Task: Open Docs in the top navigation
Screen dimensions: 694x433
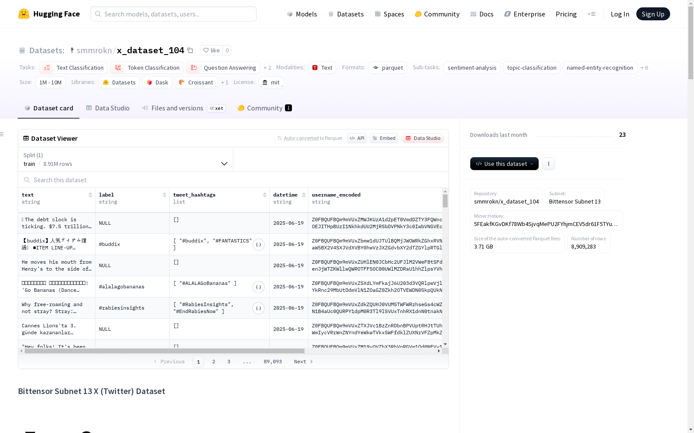Action: click(x=481, y=14)
